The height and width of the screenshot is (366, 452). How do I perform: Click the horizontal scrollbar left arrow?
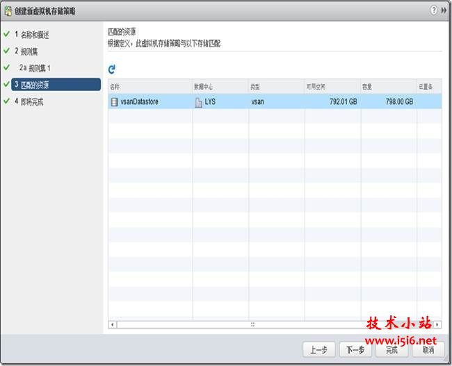[113, 324]
